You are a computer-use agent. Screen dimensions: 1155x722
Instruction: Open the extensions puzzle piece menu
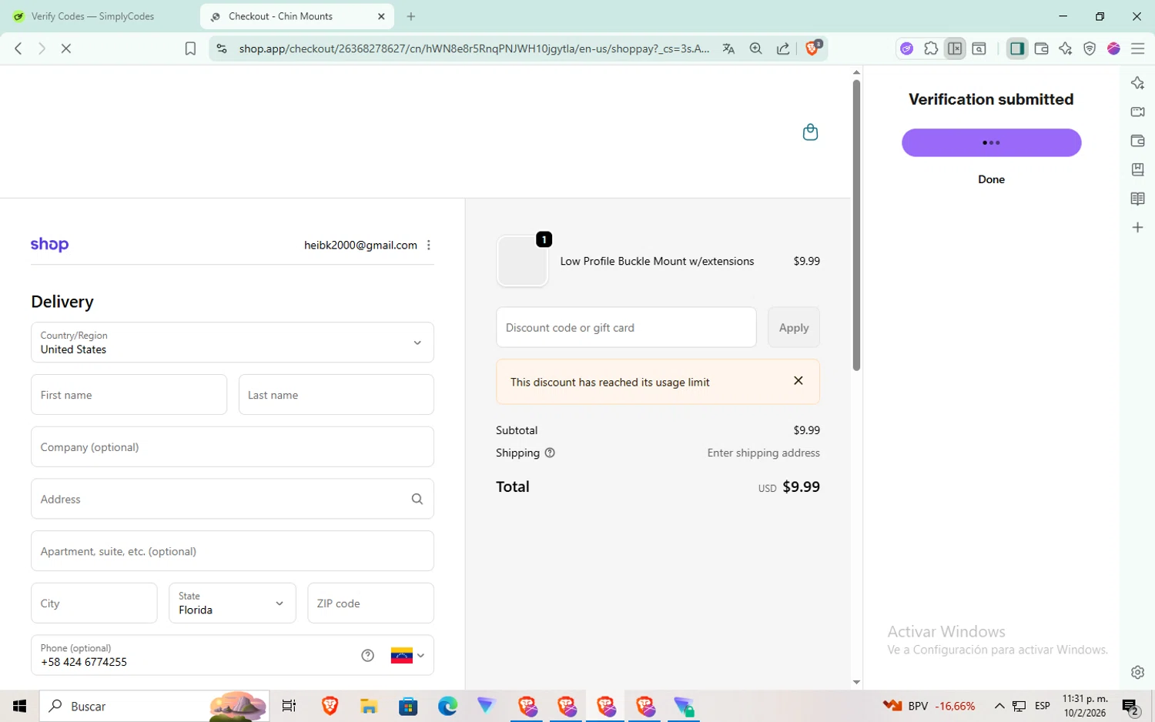(931, 48)
